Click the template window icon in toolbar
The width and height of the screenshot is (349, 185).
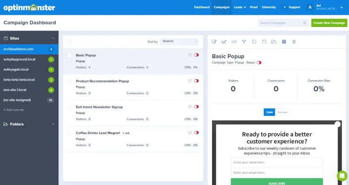tap(264, 42)
